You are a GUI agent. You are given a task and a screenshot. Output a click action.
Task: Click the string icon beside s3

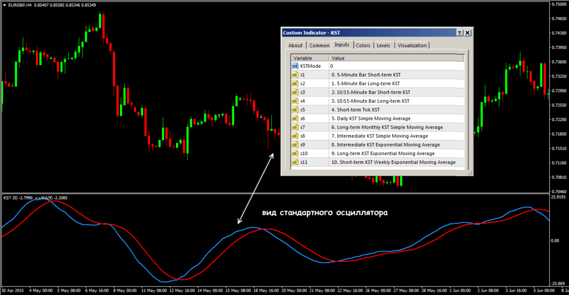click(x=294, y=92)
